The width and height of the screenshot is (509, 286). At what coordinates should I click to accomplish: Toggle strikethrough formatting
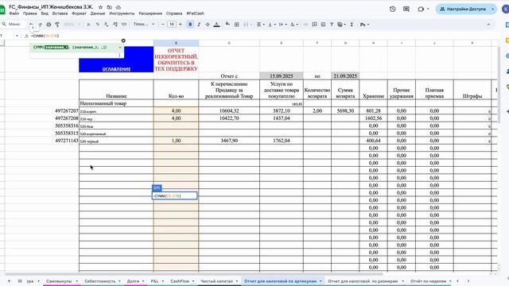[208, 25]
